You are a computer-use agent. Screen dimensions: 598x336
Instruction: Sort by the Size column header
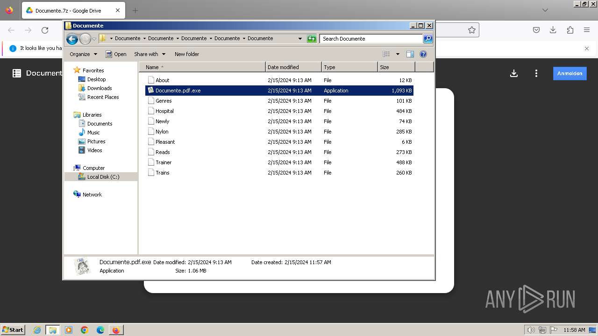[x=396, y=67]
